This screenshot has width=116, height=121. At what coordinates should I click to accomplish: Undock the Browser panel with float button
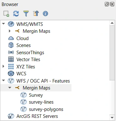[x=107, y=4]
